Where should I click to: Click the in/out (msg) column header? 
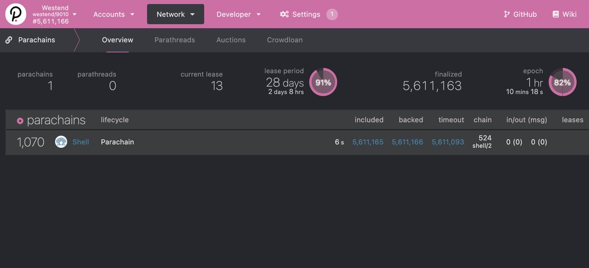pos(527,120)
